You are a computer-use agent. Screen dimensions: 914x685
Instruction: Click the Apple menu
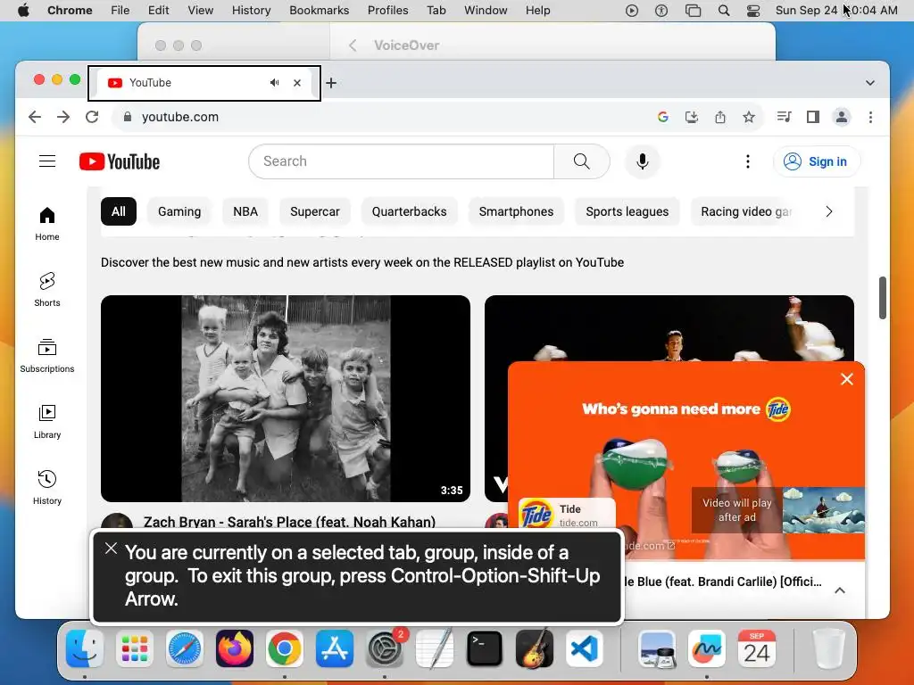click(23, 11)
